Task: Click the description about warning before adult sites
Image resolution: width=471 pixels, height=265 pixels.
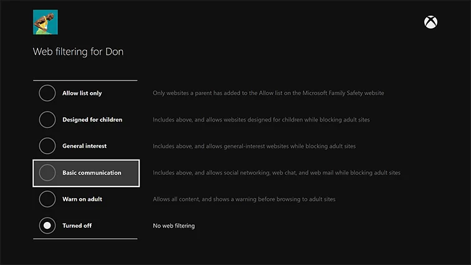Action: coord(244,199)
